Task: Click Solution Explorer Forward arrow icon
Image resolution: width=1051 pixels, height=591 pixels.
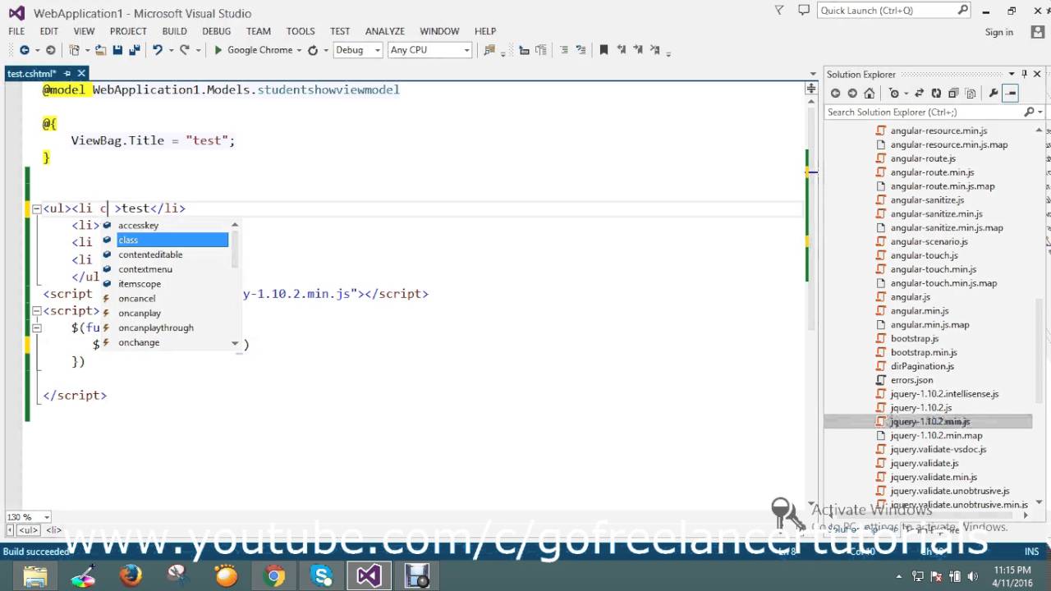Action: coord(852,93)
